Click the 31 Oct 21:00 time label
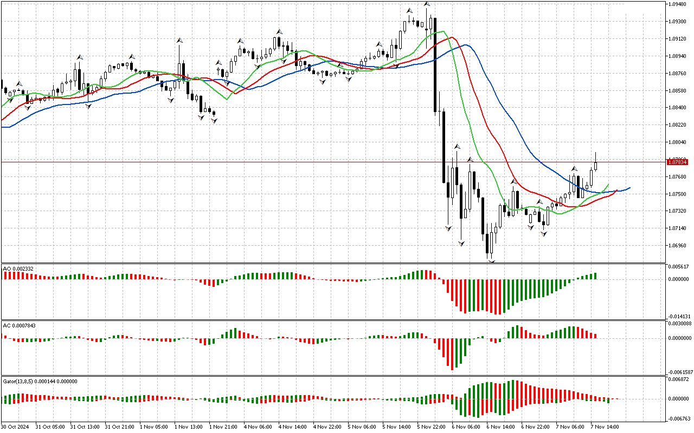The image size is (694, 433). 119,427
